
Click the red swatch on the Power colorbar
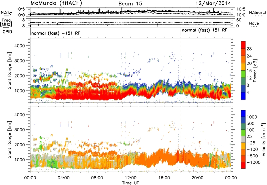click(243, 45)
